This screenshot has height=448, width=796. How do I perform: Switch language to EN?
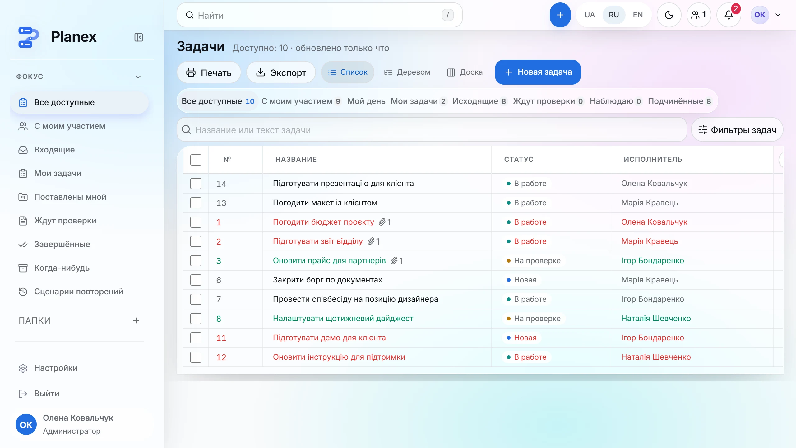[638, 15]
